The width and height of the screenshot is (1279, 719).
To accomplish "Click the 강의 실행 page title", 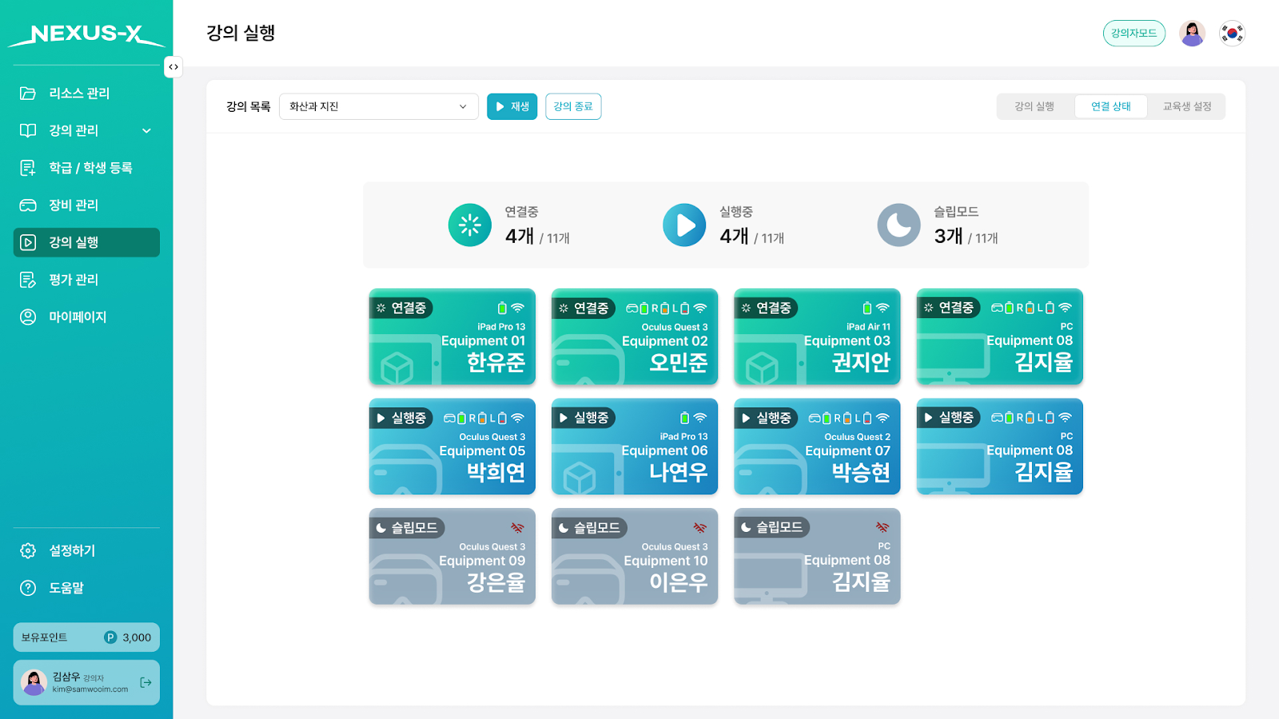I will point(241,33).
